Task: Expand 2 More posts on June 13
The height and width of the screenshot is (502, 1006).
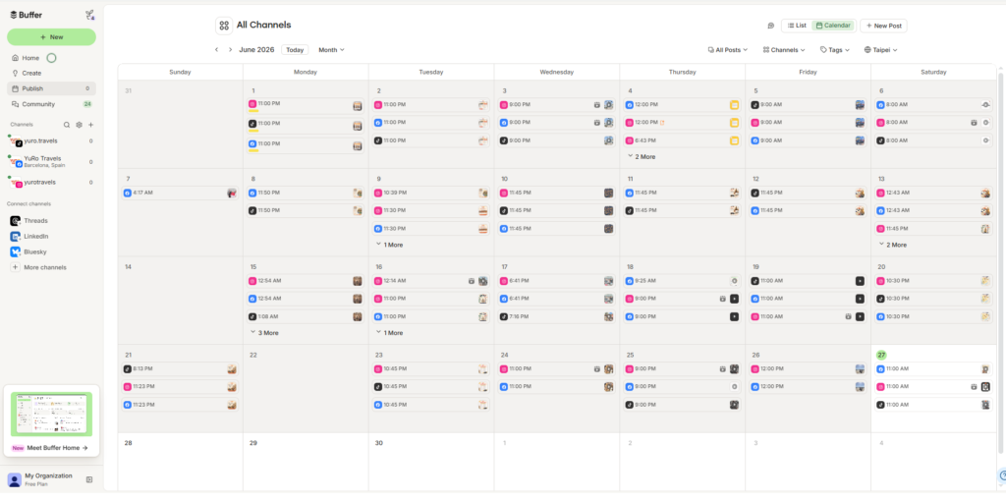Action: tap(892, 245)
